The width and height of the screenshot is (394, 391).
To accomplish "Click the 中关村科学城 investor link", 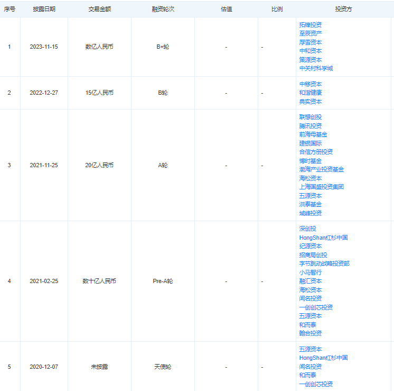I will click(316, 68).
